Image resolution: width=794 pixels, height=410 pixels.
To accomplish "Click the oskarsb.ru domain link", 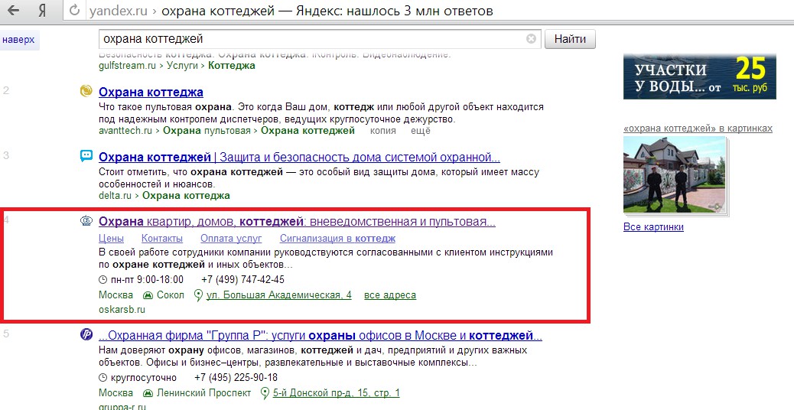I will coord(122,309).
